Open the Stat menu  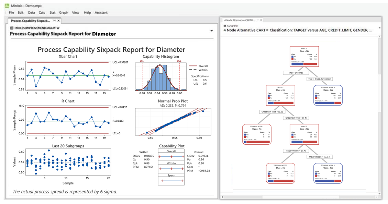[x=52, y=12]
